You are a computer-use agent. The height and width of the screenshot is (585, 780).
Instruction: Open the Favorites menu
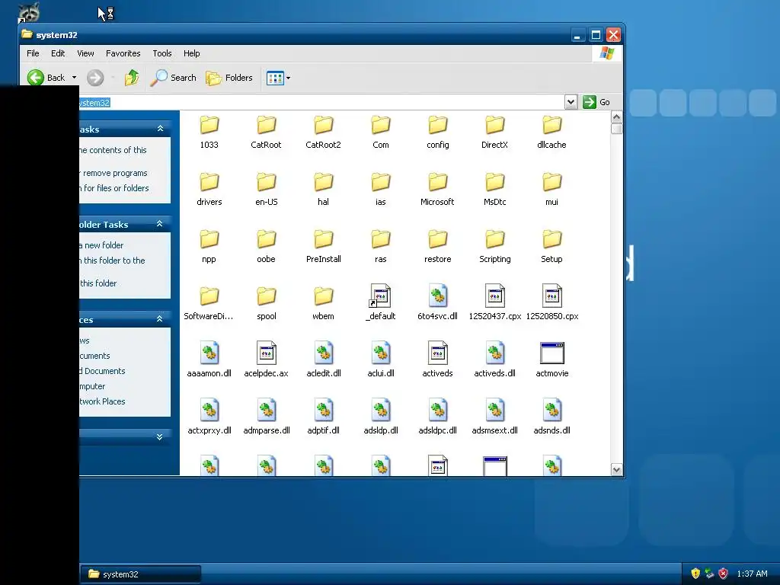pyautogui.click(x=123, y=53)
